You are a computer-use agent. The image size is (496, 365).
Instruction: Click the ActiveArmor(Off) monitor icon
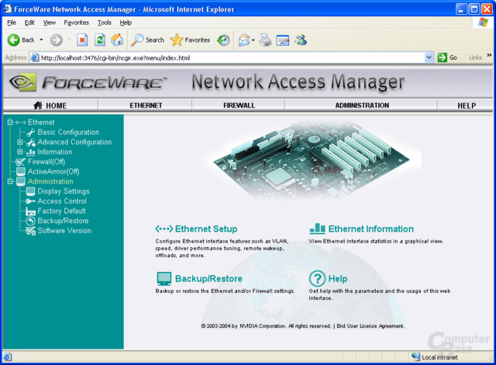click(x=21, y=172)
